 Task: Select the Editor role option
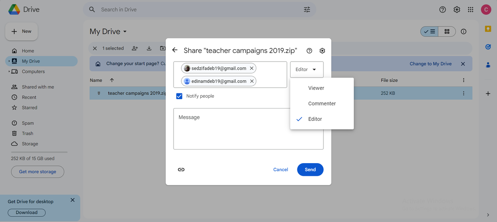click(x=322, y=119)
